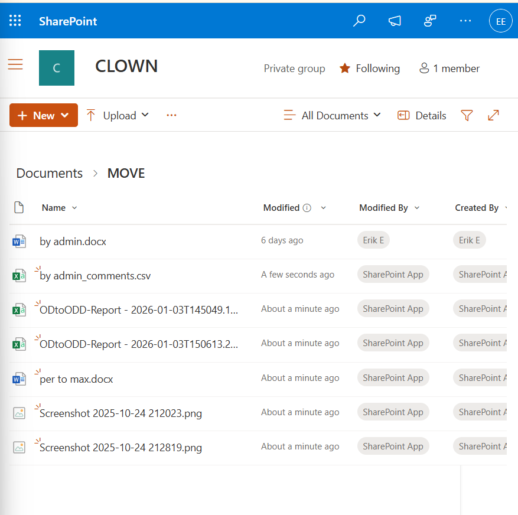Toggle Following for the CLOWN site

[369, 69]
